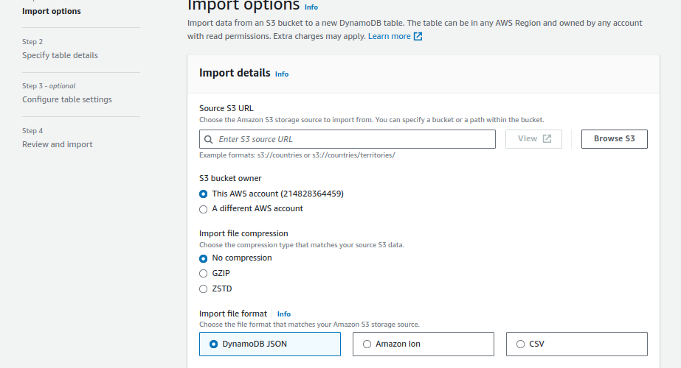Choose Amazon Ion file format
This screenshot has width=681, height=368.
click(423, 344)
